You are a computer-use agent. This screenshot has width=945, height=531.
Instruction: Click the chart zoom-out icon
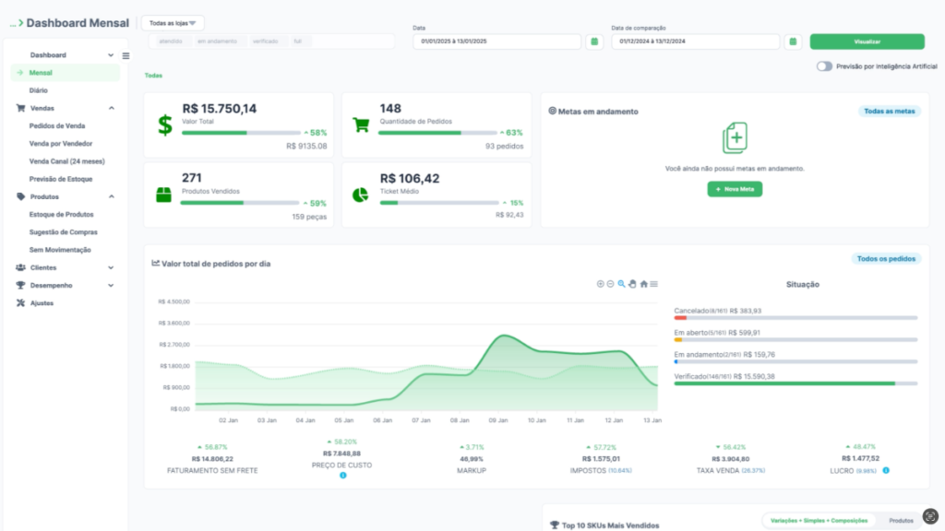pos(610,284)
